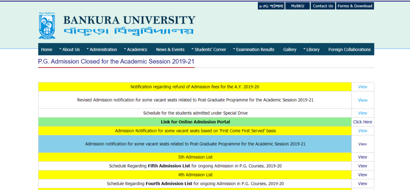View schedule for Special Drive students
Viewport: 410px width, 190px height.
coord(362,113)
